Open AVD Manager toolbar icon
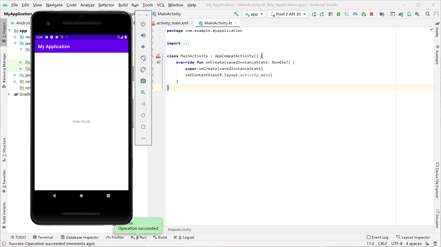Image resolution: width=441 pixels, height=247 pixels. (x=409, y=14)
